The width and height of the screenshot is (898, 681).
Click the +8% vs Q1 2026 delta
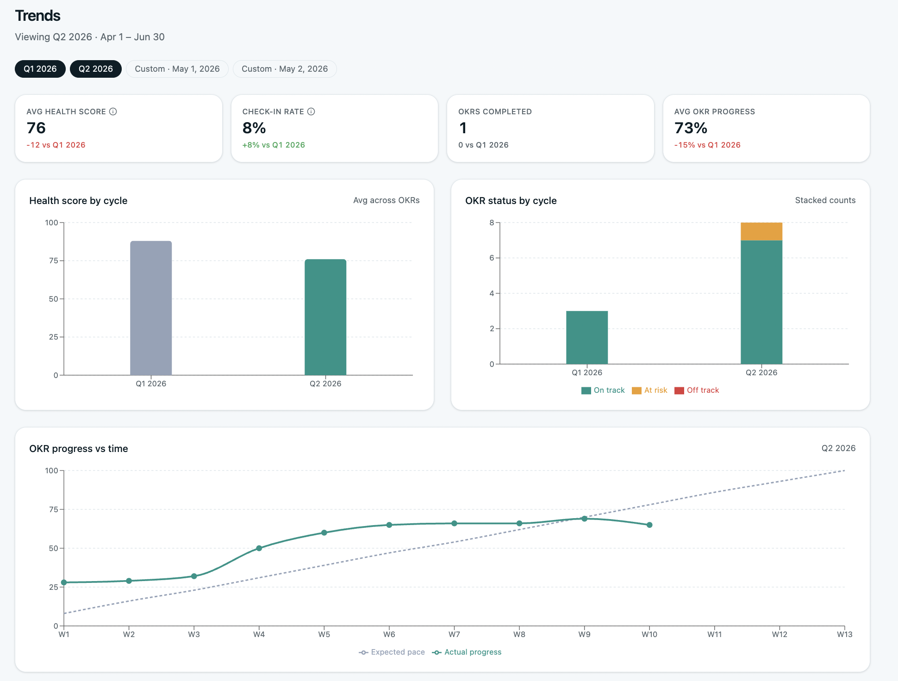[274, 145]
